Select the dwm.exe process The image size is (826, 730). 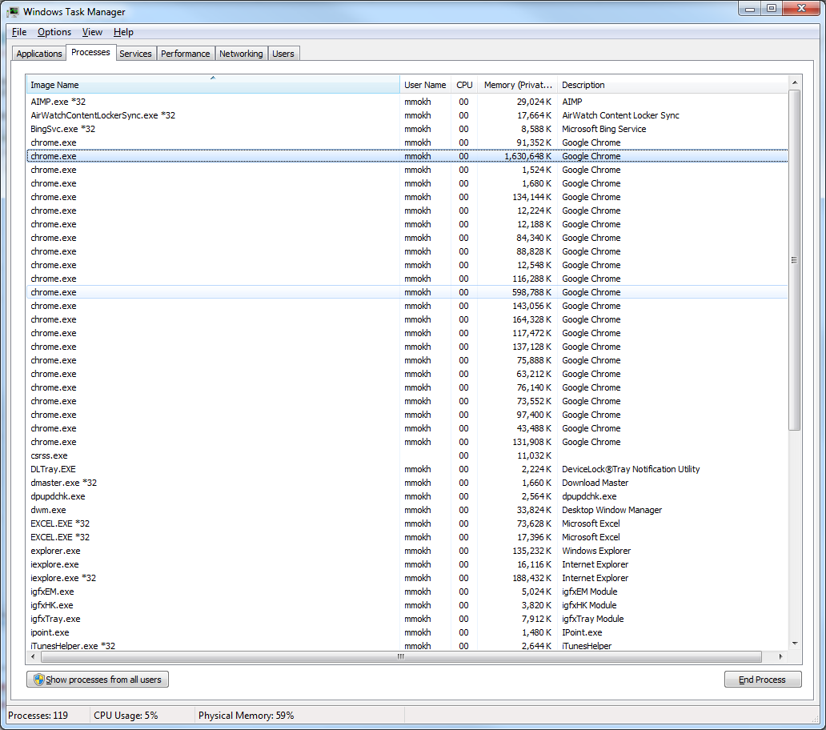pos(407,510)
